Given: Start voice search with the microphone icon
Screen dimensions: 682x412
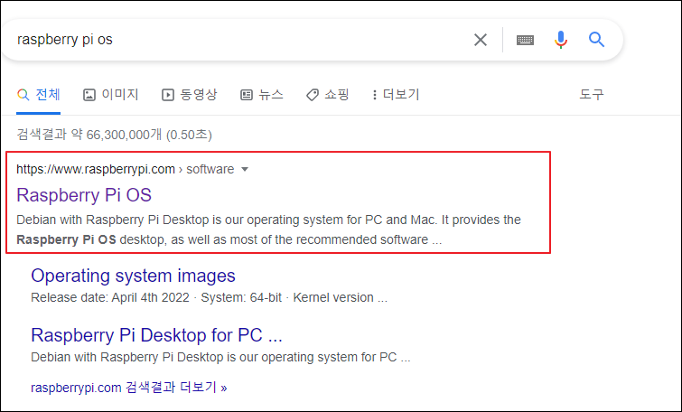Looking at the screenshot, I should point(561,40).
